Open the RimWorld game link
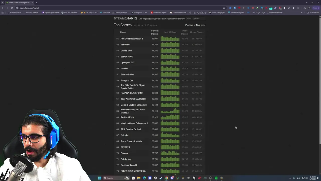The width and height of the screenshot is (321, 181). pyautogui.click(x=125, y=44)
